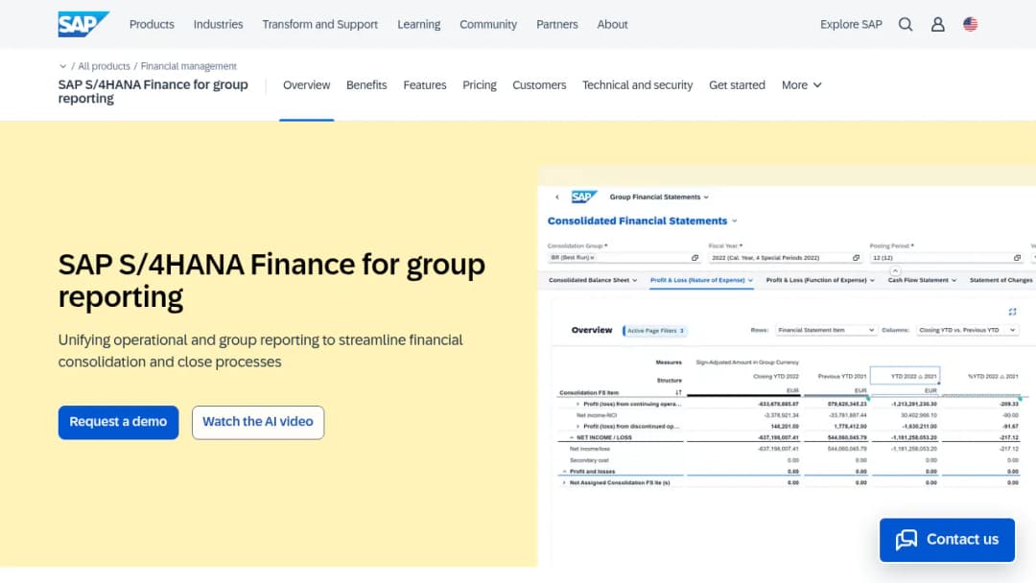Click the Secondary cost row label

[x=589, y=460]
